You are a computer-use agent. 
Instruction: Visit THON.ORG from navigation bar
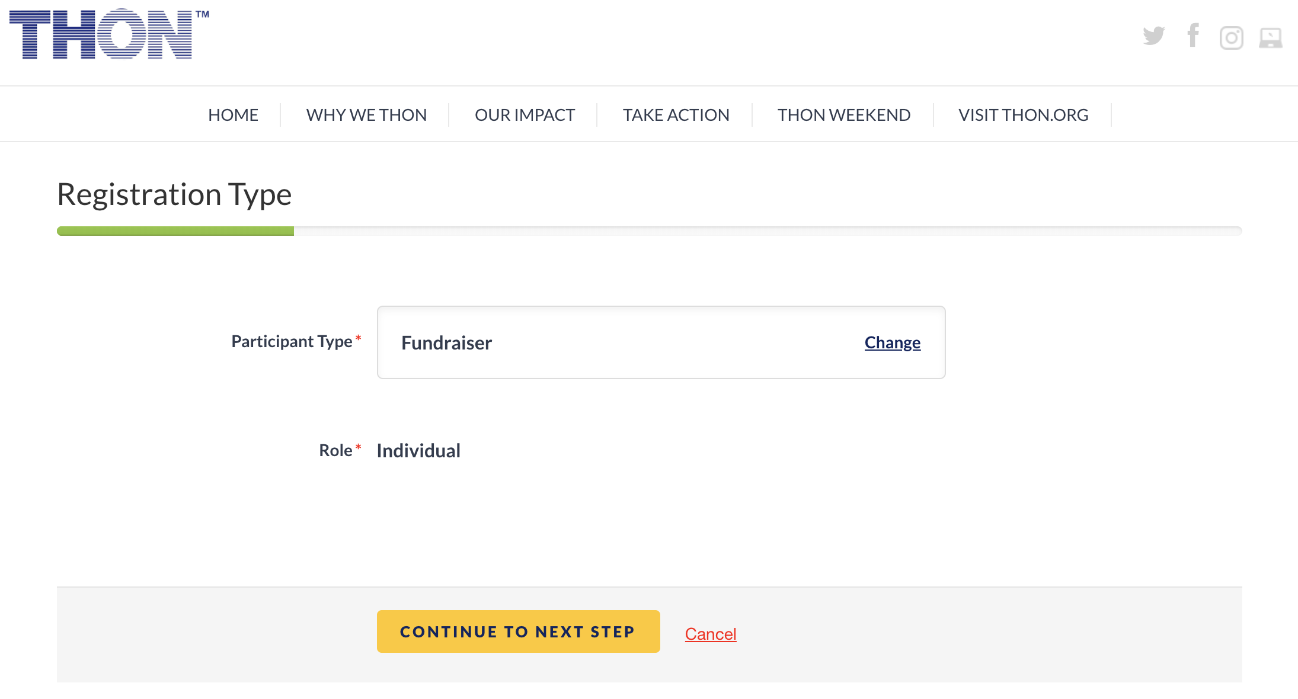pos(1023,115)
